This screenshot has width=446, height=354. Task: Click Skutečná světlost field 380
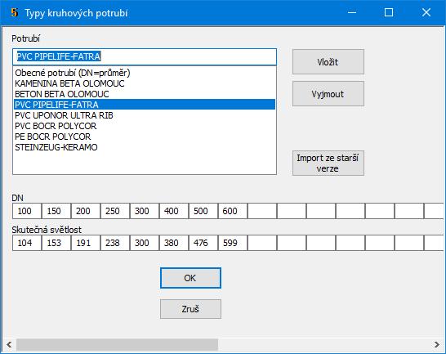pyautogui.click(x=174, y=243)
